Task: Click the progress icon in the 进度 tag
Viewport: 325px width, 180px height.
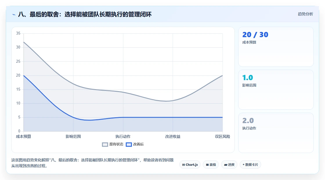Action: point(225,165)
